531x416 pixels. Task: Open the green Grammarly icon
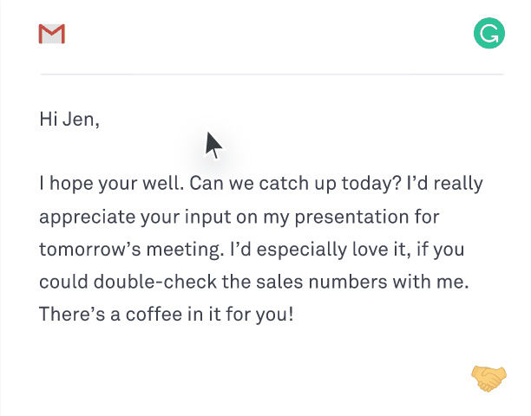488,34
